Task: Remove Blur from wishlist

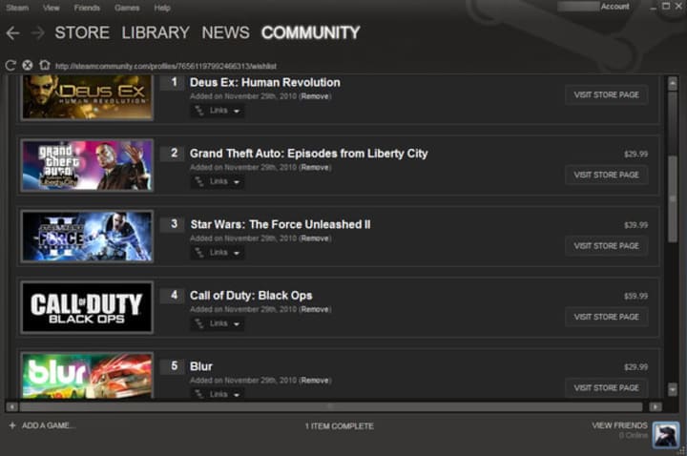Action: point(315,381)
